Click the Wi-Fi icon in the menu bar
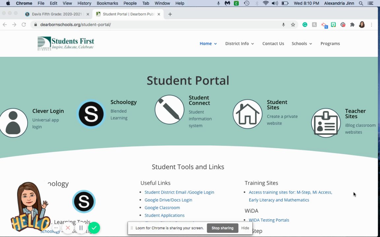This screenshot has width=380, height=237. [x=266, y=3]
